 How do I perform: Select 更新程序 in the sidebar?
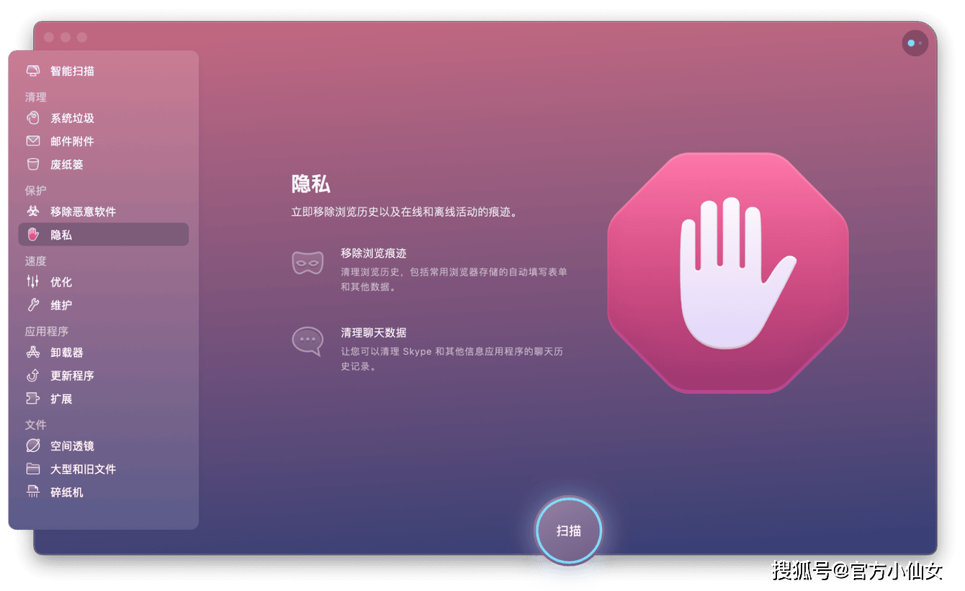coord(104,375)
